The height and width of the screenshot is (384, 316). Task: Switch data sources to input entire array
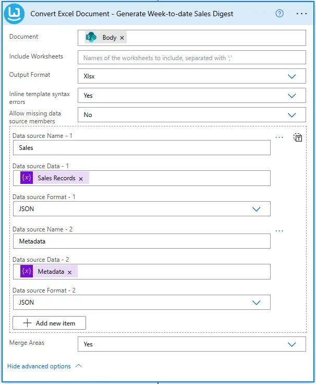(298, 137)
